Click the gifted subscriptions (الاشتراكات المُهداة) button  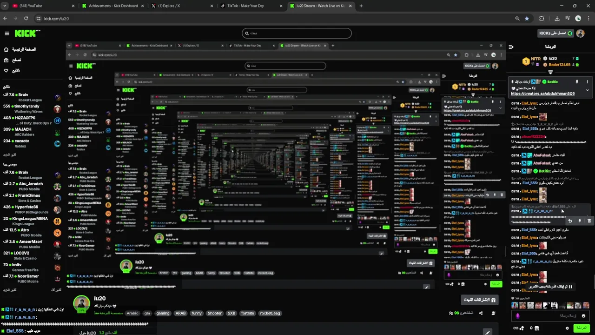click(480, 300)
